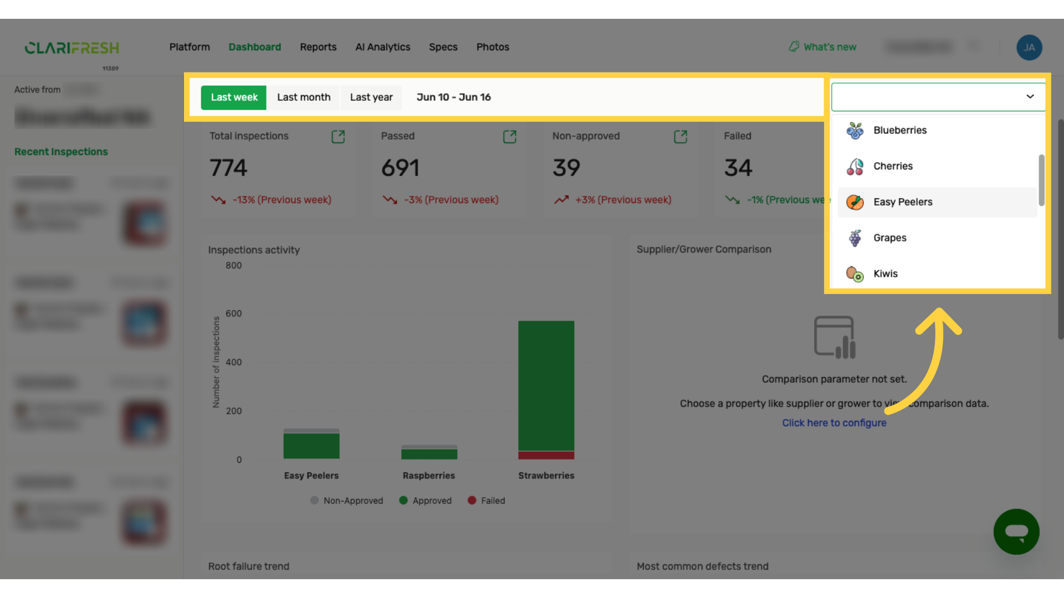Click the 774 total inspections value
Image resolution: width=1064 pixels, height=598 pixels.
click(x=228, y=168)
